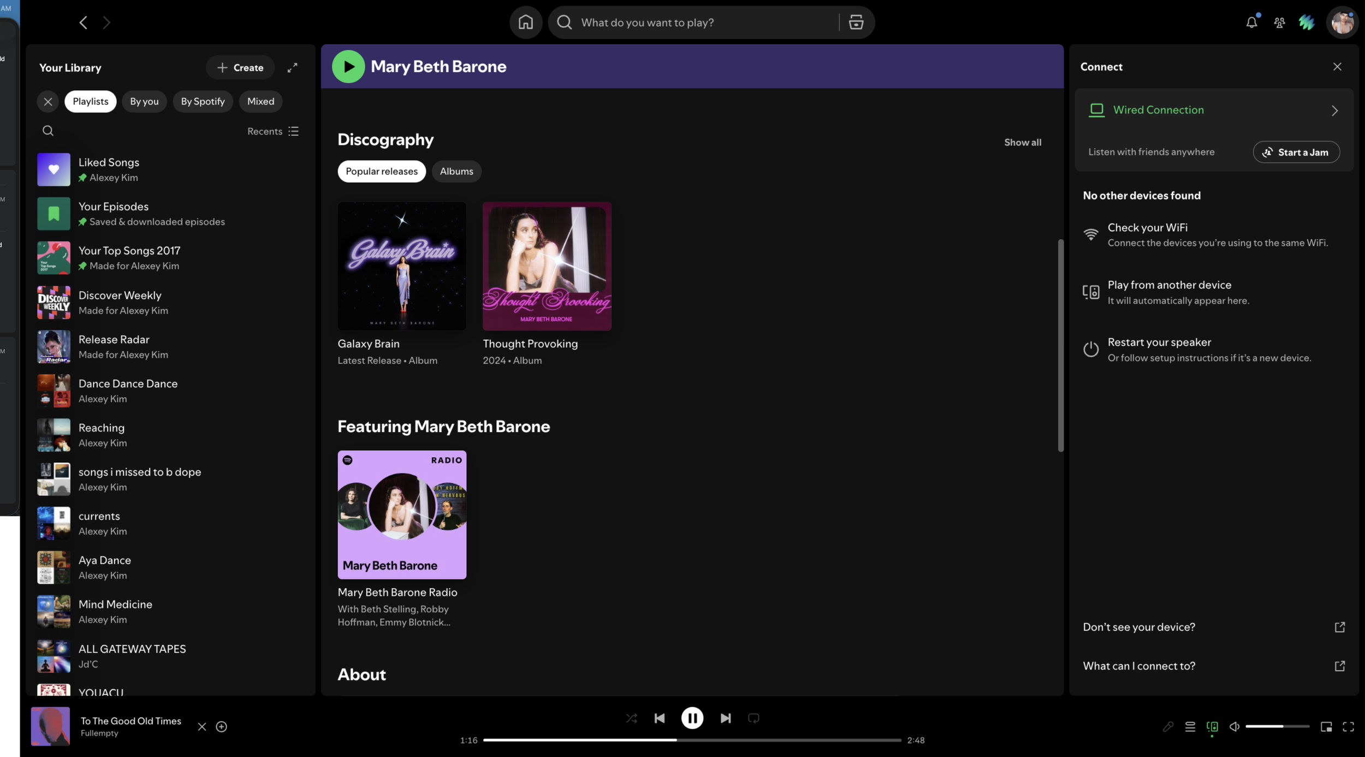Image resolution: width=1365 pixels, height=757 pixels.
Task: Click the search input field
Action: [707, 22]
